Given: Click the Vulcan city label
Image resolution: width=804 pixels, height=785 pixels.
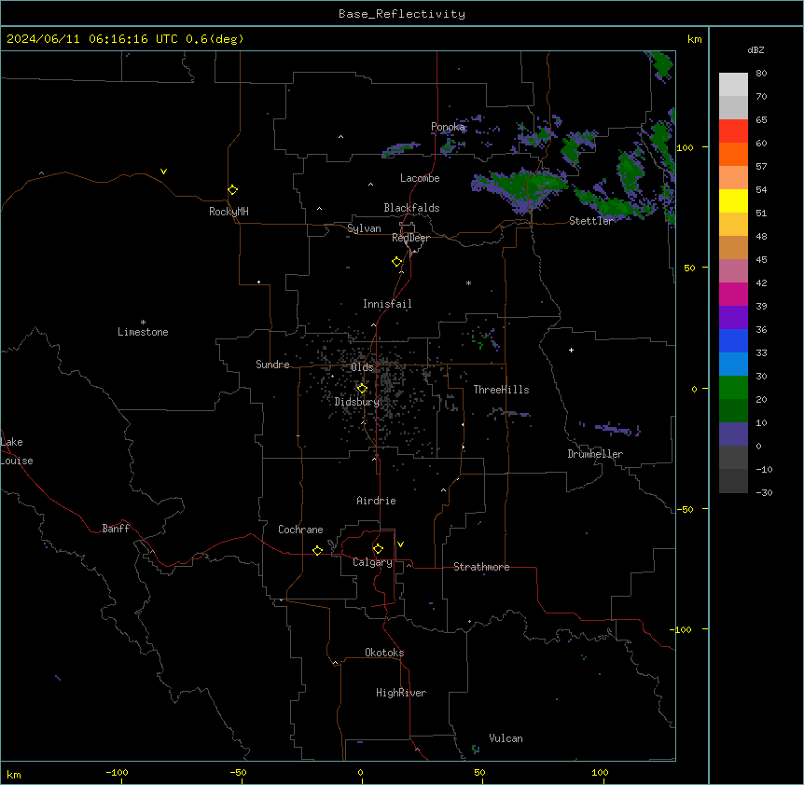Looking at the screenshot, I should (x=506, y=738).
